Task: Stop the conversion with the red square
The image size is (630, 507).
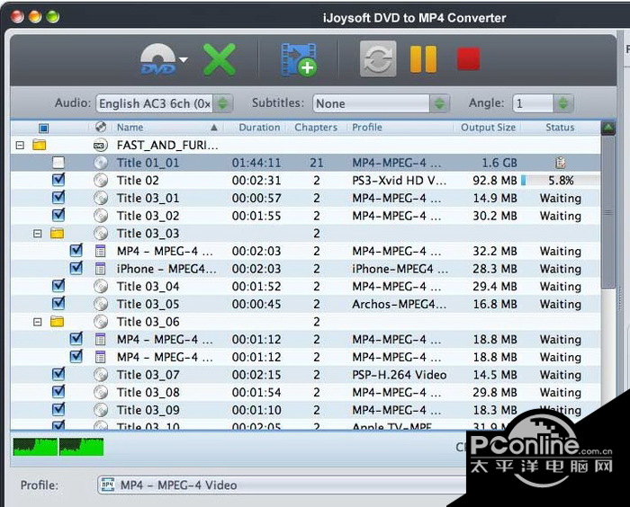Action: pos(469,58)
